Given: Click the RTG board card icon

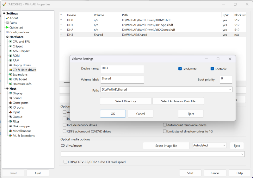Looking at the screenshot, I should [10, 79].
